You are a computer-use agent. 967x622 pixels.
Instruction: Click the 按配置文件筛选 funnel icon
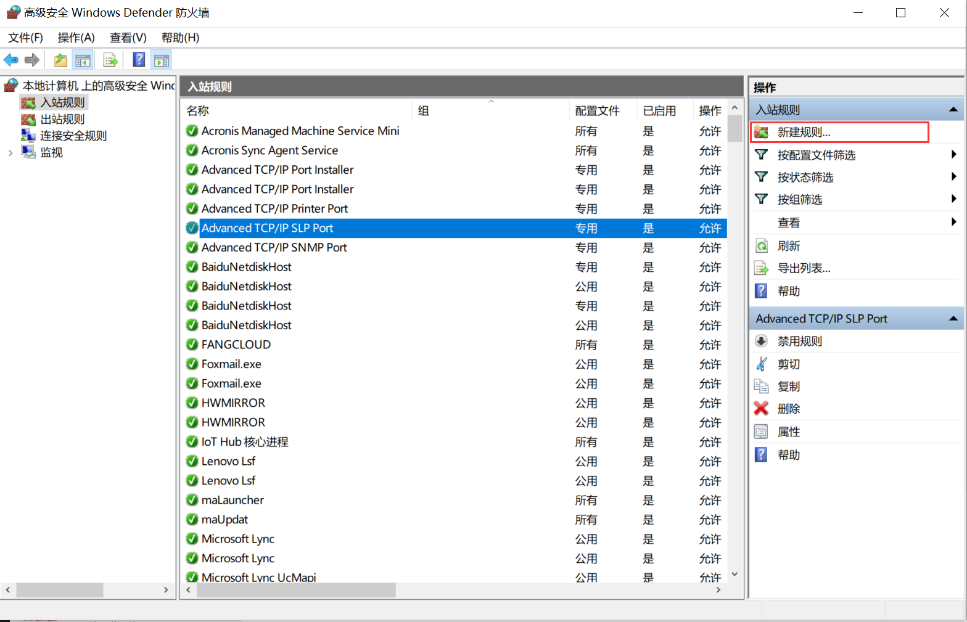pyautogui.click(x=762, y=155)
